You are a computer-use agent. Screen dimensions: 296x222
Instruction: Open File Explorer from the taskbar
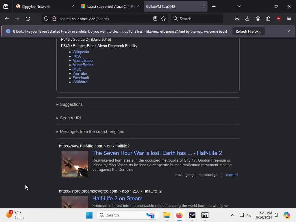[167, 215]
